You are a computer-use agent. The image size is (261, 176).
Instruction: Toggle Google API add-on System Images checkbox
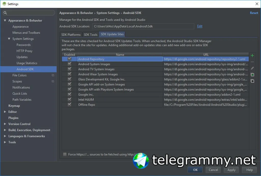click(x=70, y=84)
